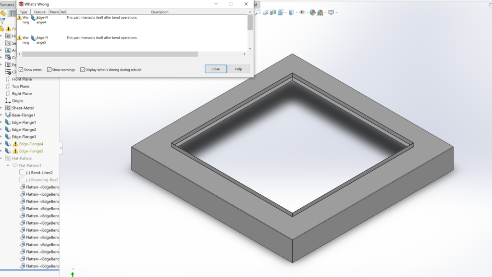
Task: Collapse the Flat-Pattern1 tree node
Action: [8, 165]
